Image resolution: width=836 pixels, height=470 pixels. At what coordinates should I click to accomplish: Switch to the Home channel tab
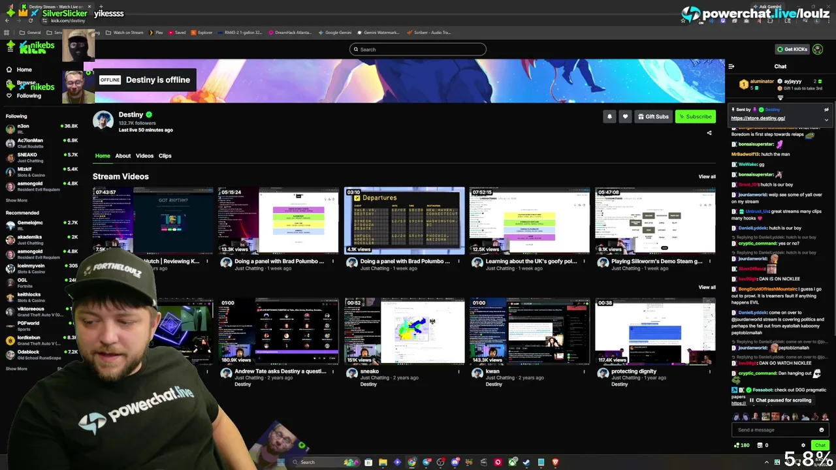(103, 156)
